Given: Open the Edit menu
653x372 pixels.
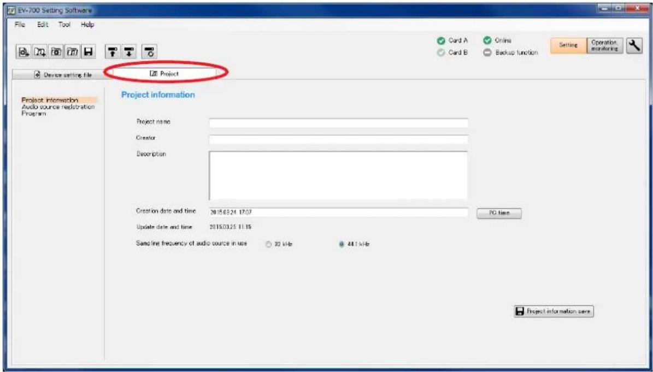Looking at the screenshot, I should [x=42, y=25].
